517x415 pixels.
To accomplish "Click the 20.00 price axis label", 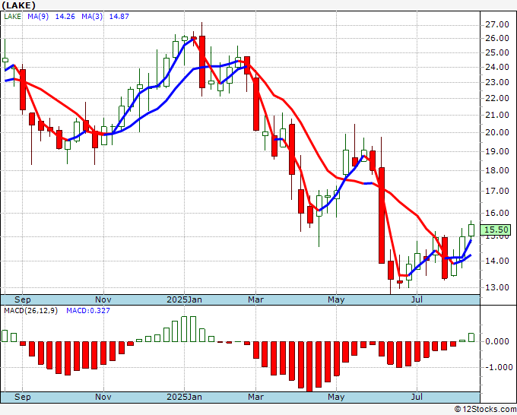I will [x=497, y=132].
